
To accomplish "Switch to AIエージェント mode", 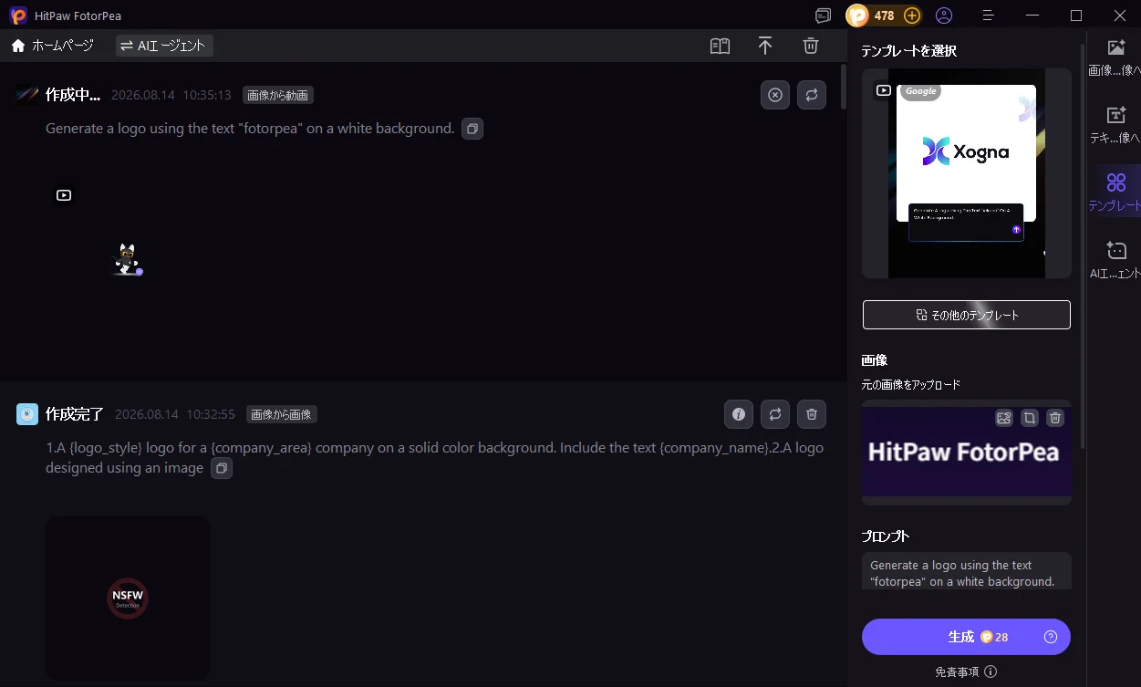I will coord(164,46).
